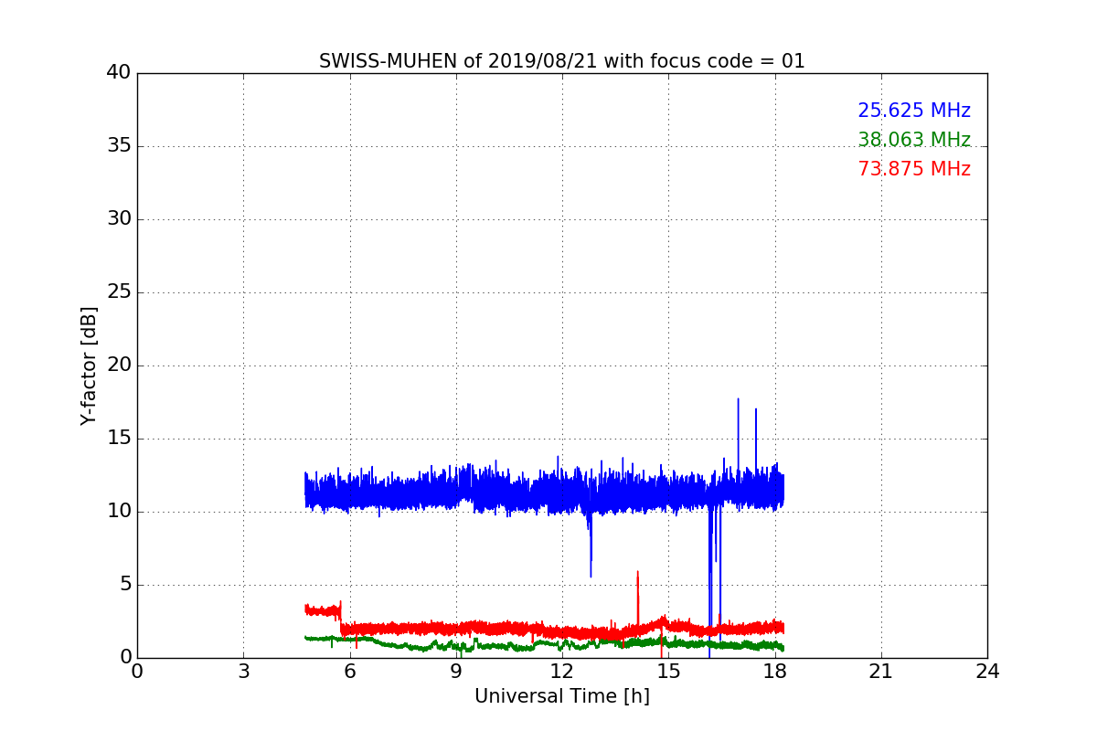Click the plot title SWISS-MUHEN of 2019/08/21
Screen dimensions: 1097x731
(561, 61)
